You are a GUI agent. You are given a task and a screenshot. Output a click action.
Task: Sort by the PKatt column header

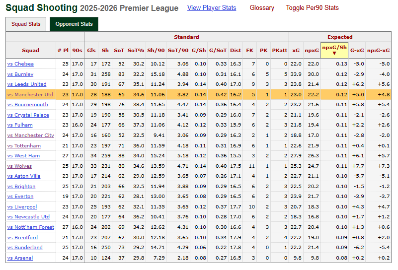tap(280, 50)
